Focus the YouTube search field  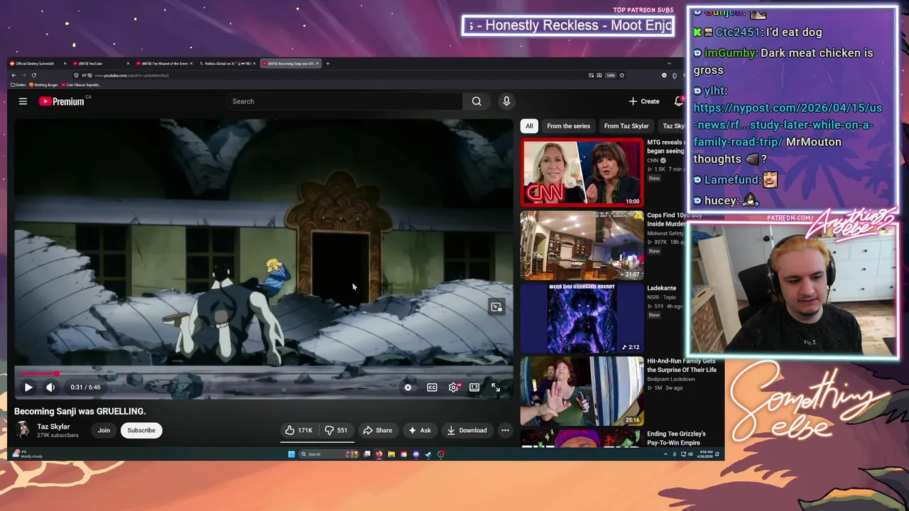(344, 101)
